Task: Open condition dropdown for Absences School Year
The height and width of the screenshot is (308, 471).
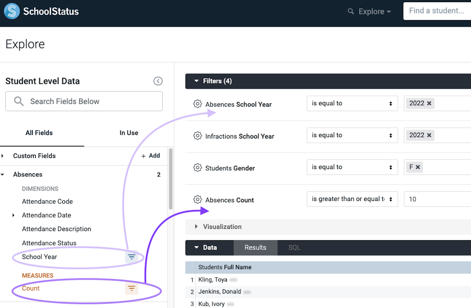Action: [352, 103]
